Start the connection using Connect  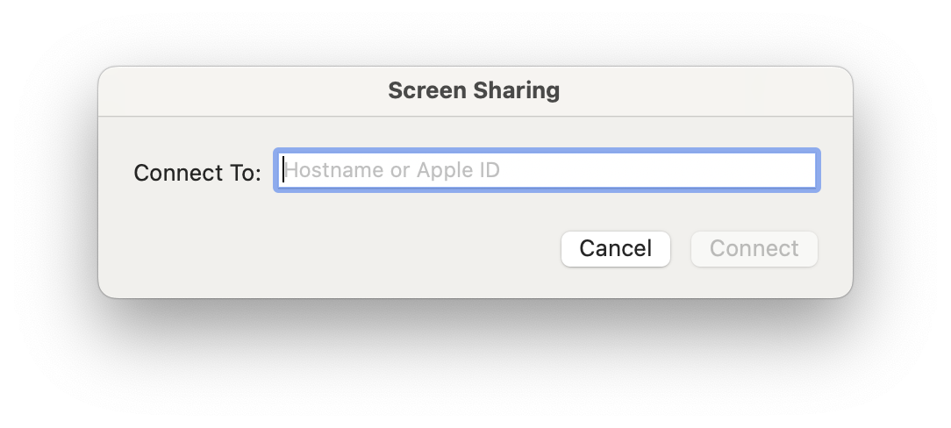[x=754, y=249]
